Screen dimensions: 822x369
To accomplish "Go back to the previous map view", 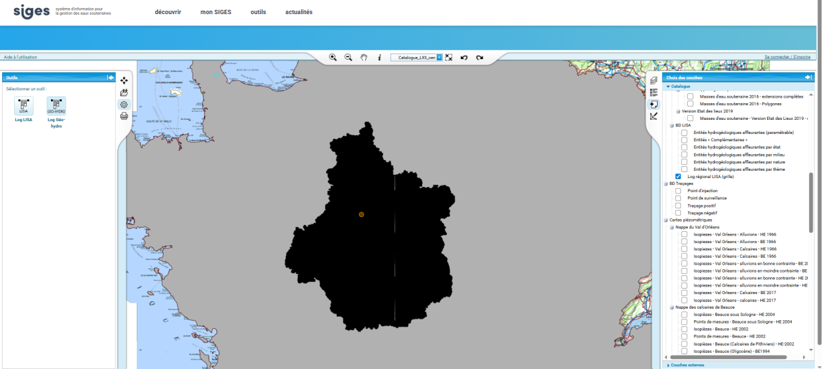I will point(464,58).
